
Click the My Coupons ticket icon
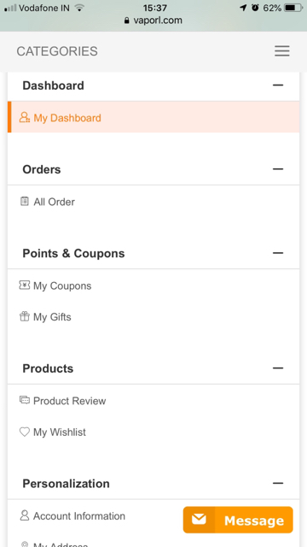tap(25, 285)
